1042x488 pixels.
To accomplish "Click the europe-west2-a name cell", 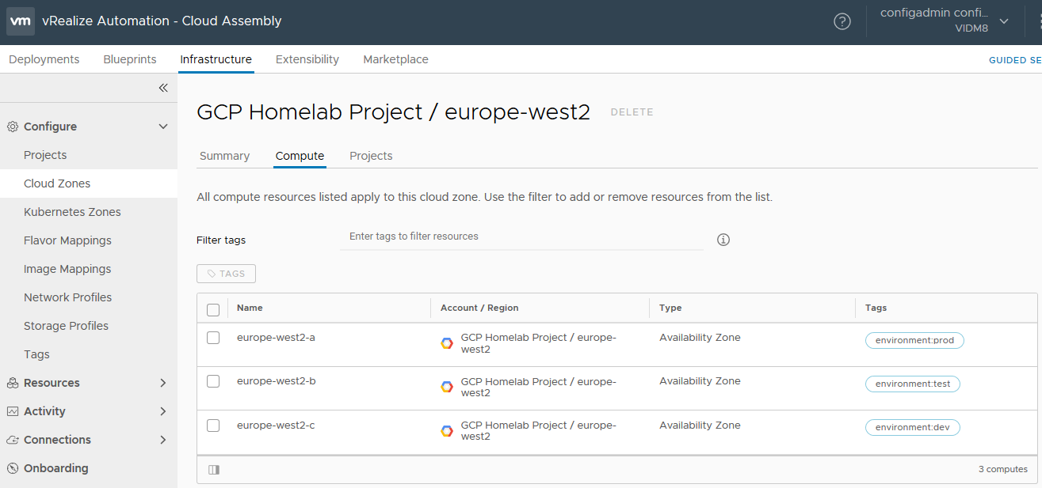I will coord(276,338).
